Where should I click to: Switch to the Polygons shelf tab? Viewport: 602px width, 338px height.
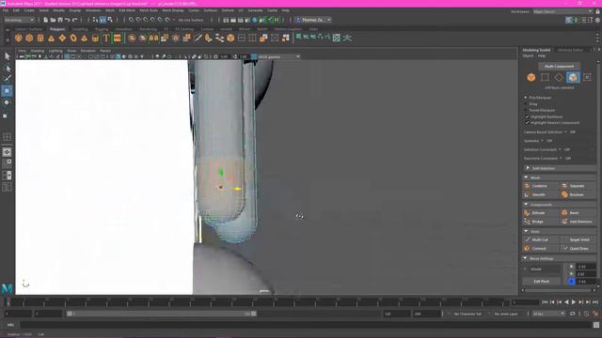click(57, 29)
